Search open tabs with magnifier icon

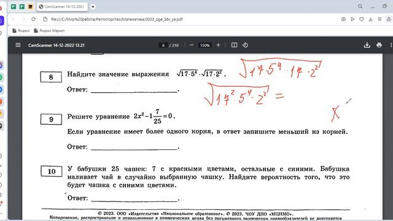(360, 7)
